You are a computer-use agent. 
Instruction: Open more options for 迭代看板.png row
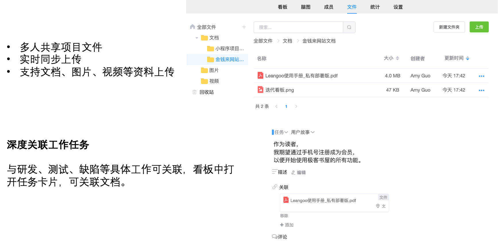(481, 91)
